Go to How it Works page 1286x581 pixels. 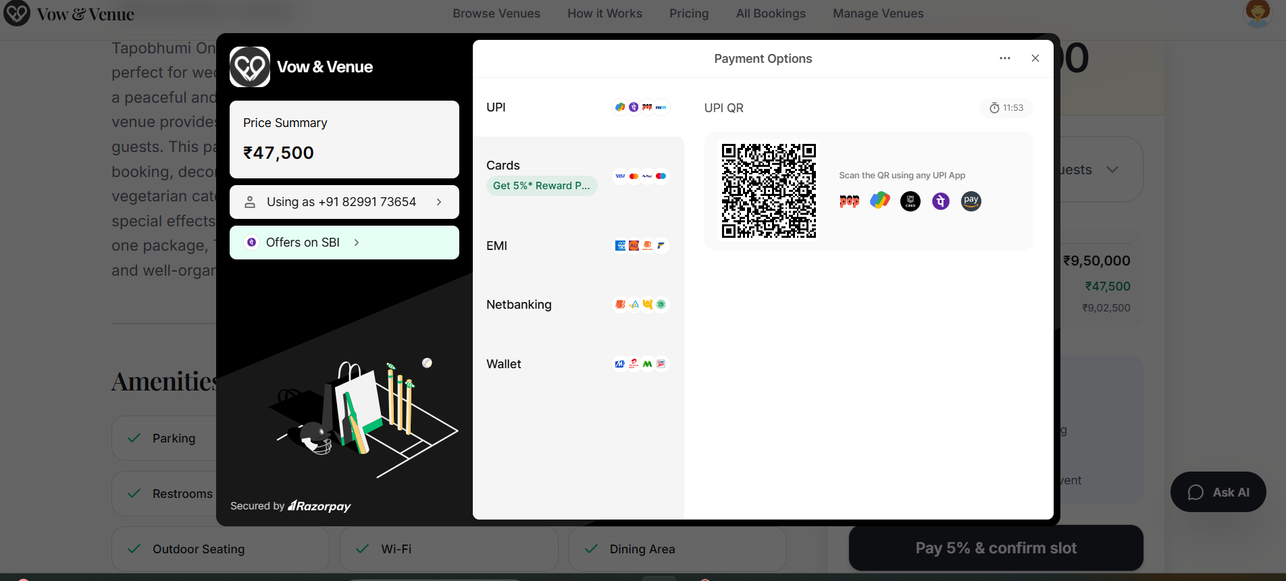pos(605,14)
